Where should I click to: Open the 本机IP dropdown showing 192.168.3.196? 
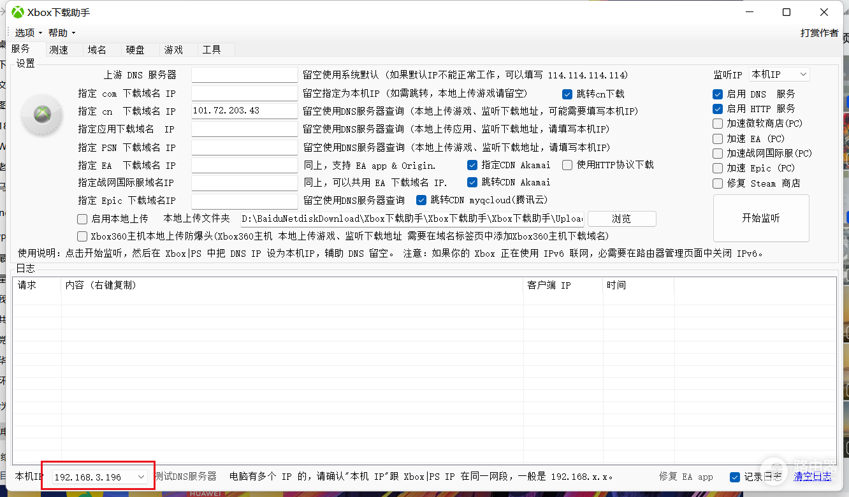point(100,477)
